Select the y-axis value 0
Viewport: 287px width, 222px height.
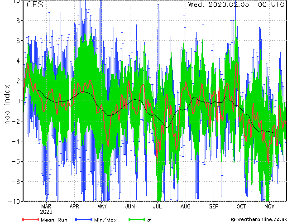coord(18,101)
